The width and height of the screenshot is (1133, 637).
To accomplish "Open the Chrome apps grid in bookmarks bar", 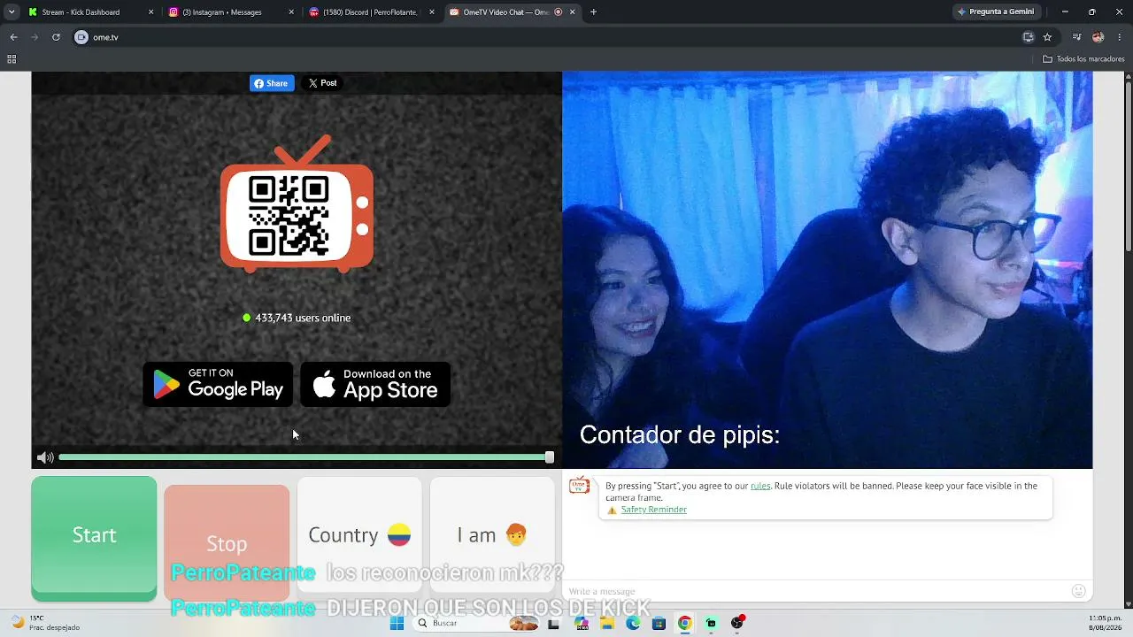I will [x=12, y=59].
